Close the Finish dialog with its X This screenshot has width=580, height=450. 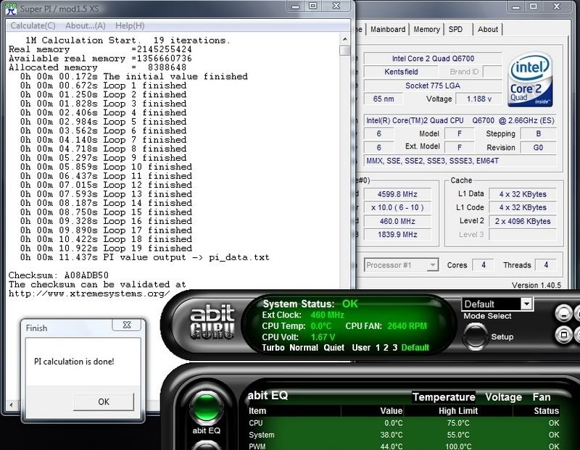pos(126,325)
